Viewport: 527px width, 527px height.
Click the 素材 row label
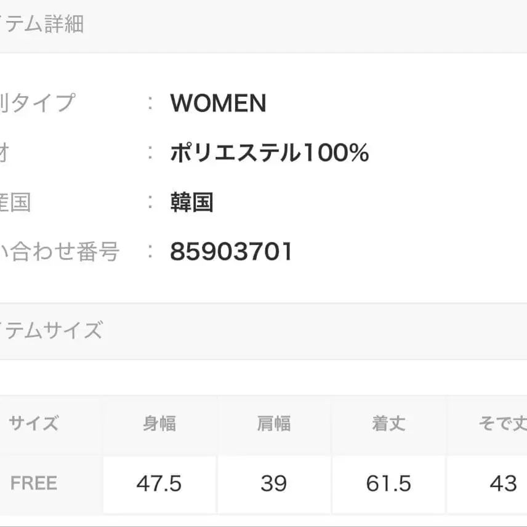pyautogui.click(x=5, y=153)
